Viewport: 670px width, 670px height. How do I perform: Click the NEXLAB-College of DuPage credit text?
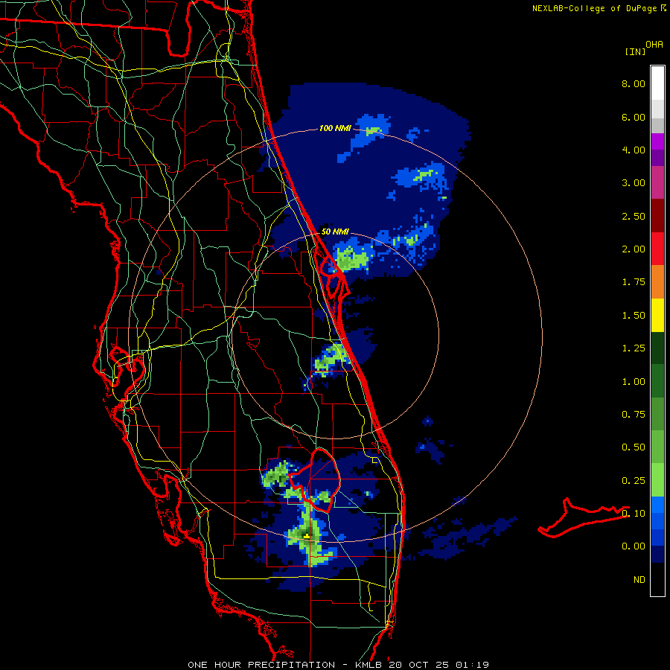(x=594, y=8)
